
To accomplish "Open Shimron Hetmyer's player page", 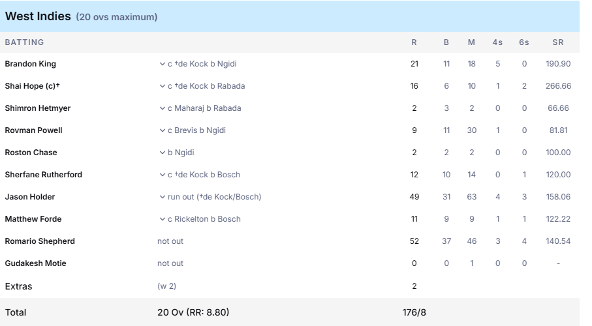I will pyautogui.click(x=37, y=108).
